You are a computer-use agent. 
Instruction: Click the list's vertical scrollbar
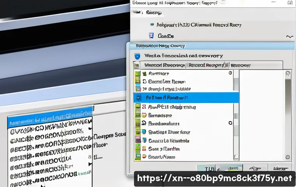pyautogui.click(x=236, y=115)
